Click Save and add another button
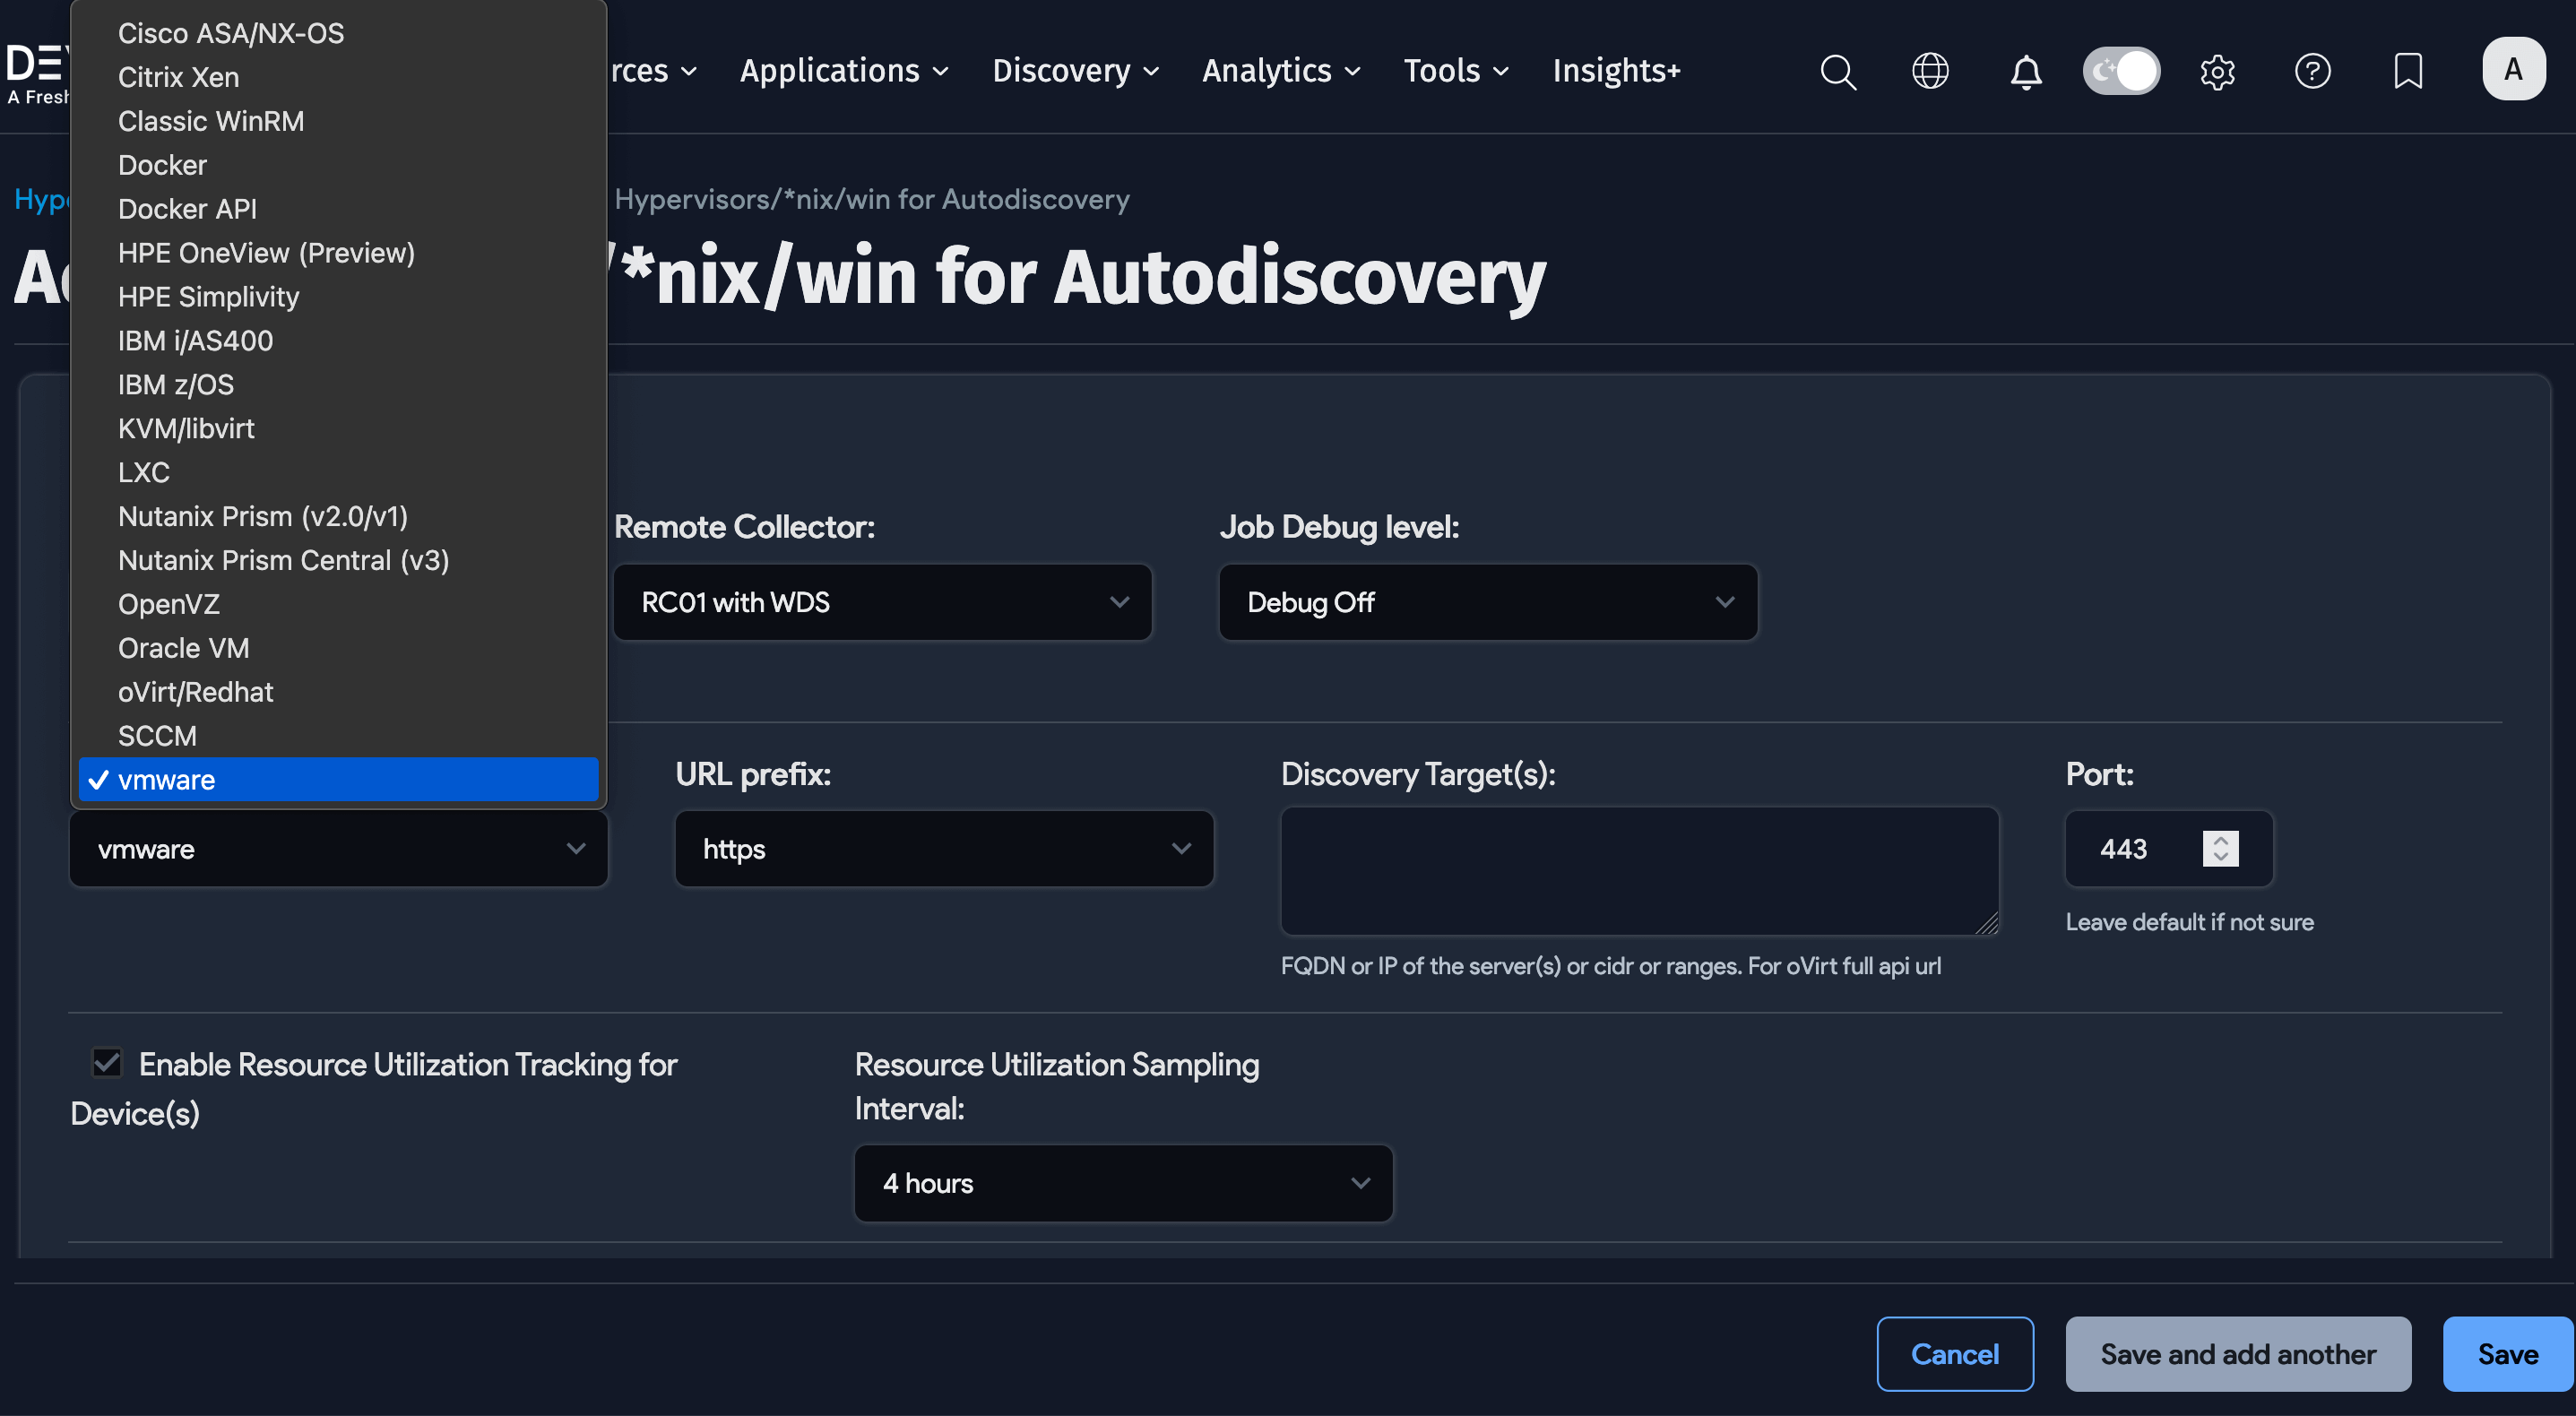Viewport: 2576px width, 1416px height. click(2237, 1354)
